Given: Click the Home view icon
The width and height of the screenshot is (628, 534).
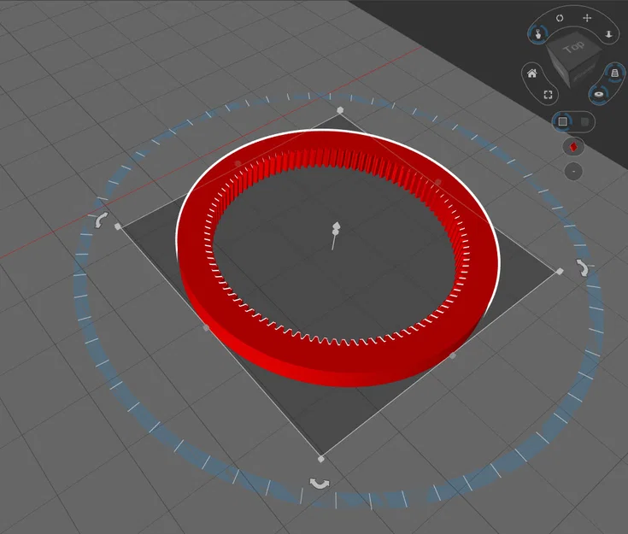Looking at the screenshot, I should click(531, 73).
